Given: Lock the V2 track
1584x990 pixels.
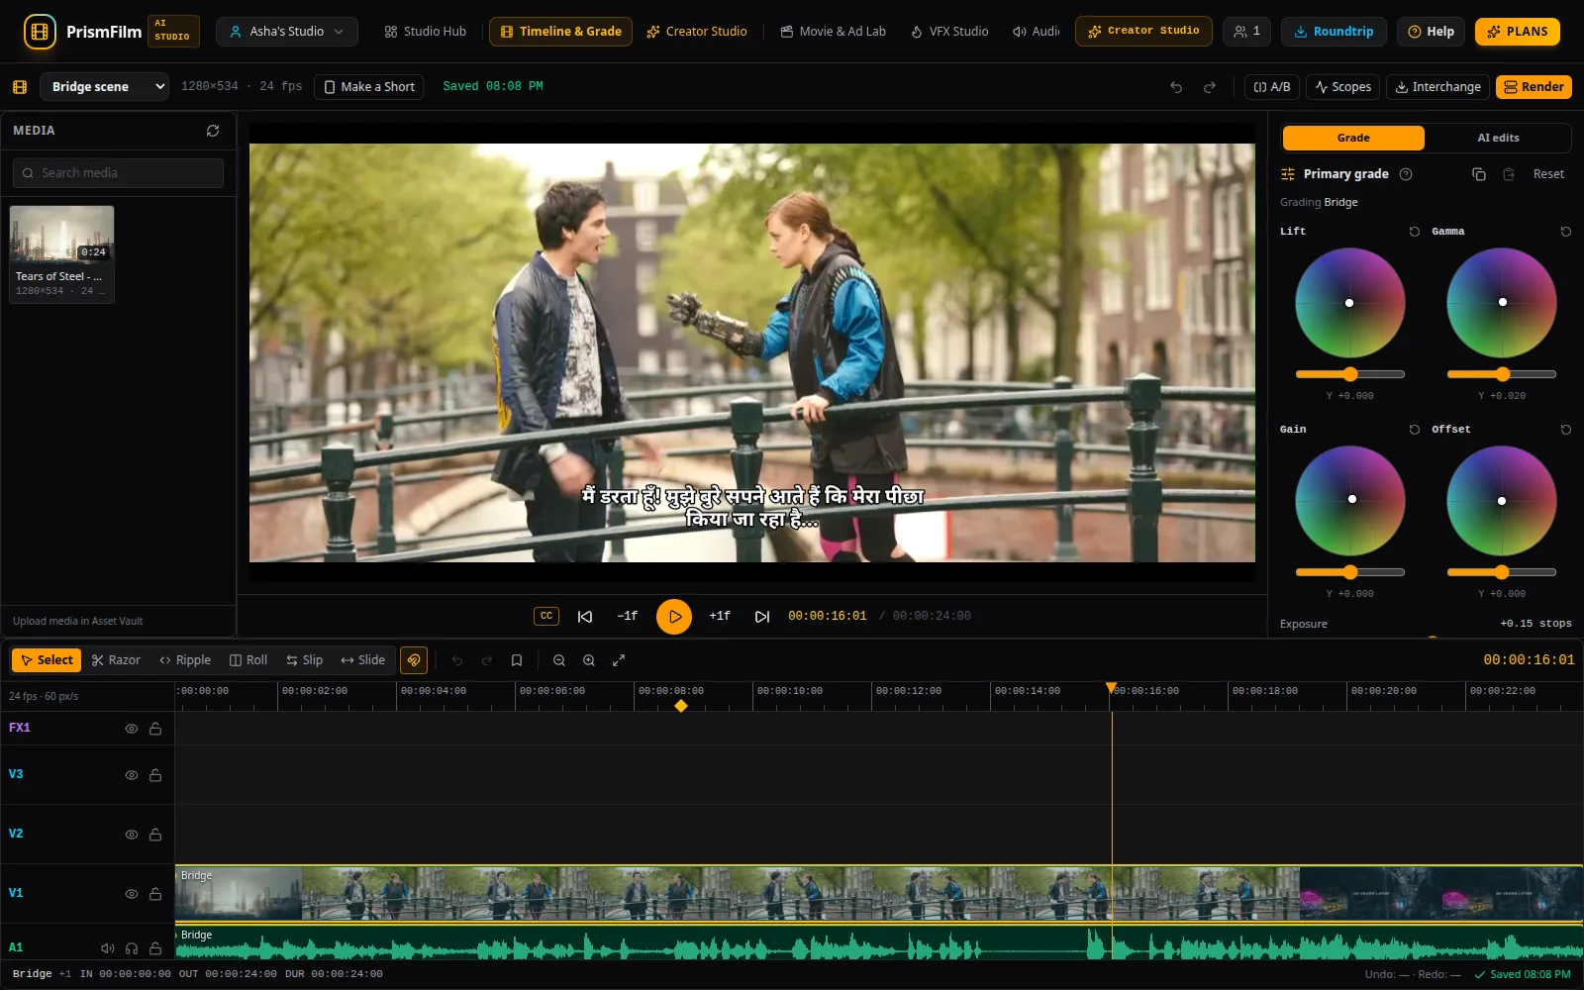Looking at the screenshot, I should tap(155, 835).
